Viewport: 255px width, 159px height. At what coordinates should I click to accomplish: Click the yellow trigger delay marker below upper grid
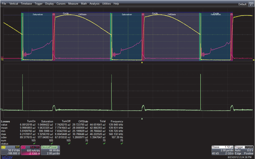pos(142,62)
